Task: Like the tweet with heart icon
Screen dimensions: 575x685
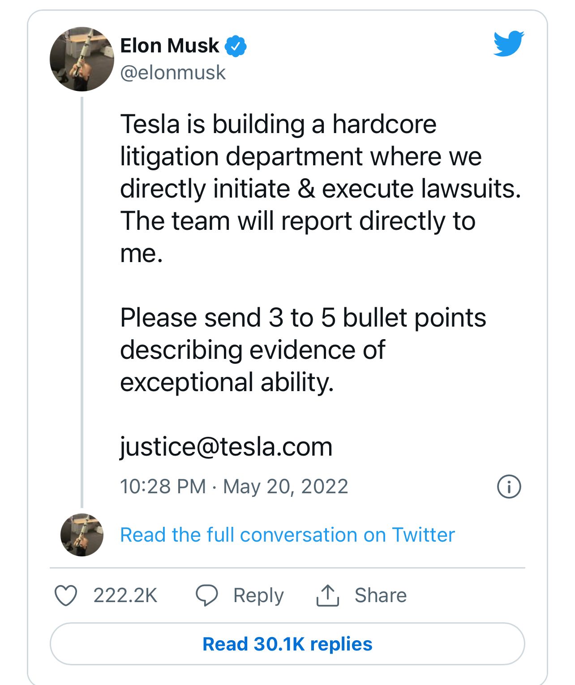Action: coord(66,595)
